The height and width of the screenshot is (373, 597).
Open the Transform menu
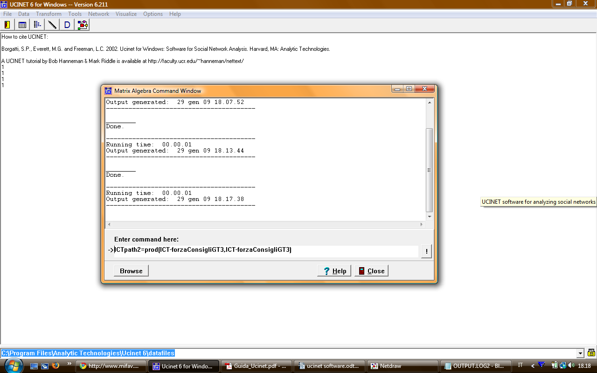tap(49, 14)
